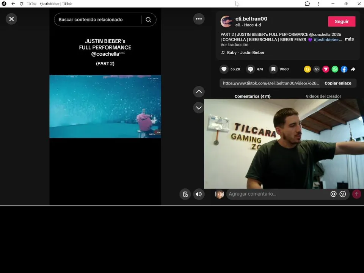
Task: Mute the video sound
Action: (199, 194)
